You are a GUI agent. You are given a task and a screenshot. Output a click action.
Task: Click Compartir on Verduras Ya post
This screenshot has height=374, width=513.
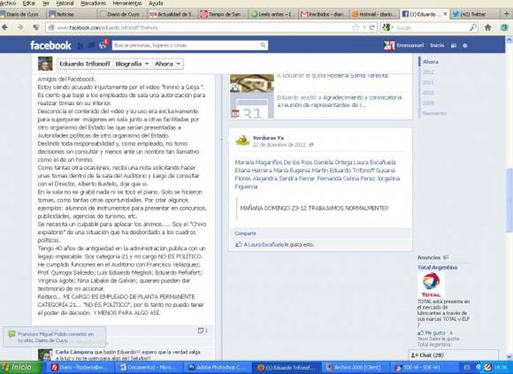click(x=245, y=233)
